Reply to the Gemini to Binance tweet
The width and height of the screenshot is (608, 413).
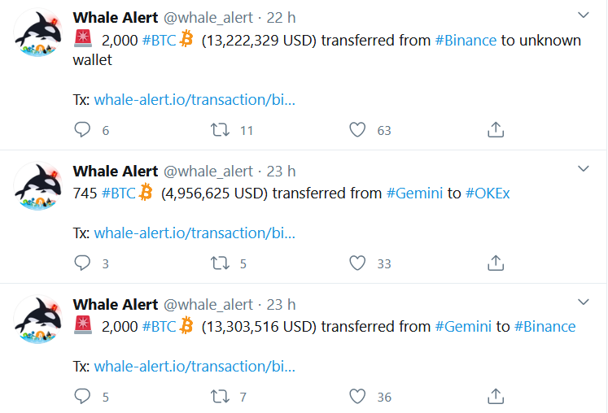(x=82, y=396)
